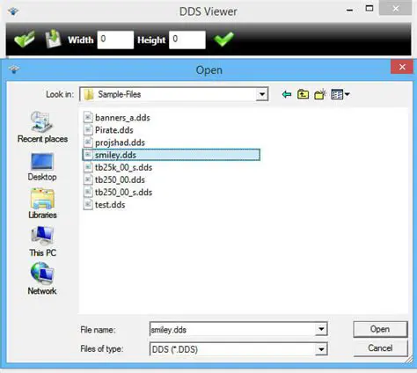
Task: Click the Open button
Action: 380,329
